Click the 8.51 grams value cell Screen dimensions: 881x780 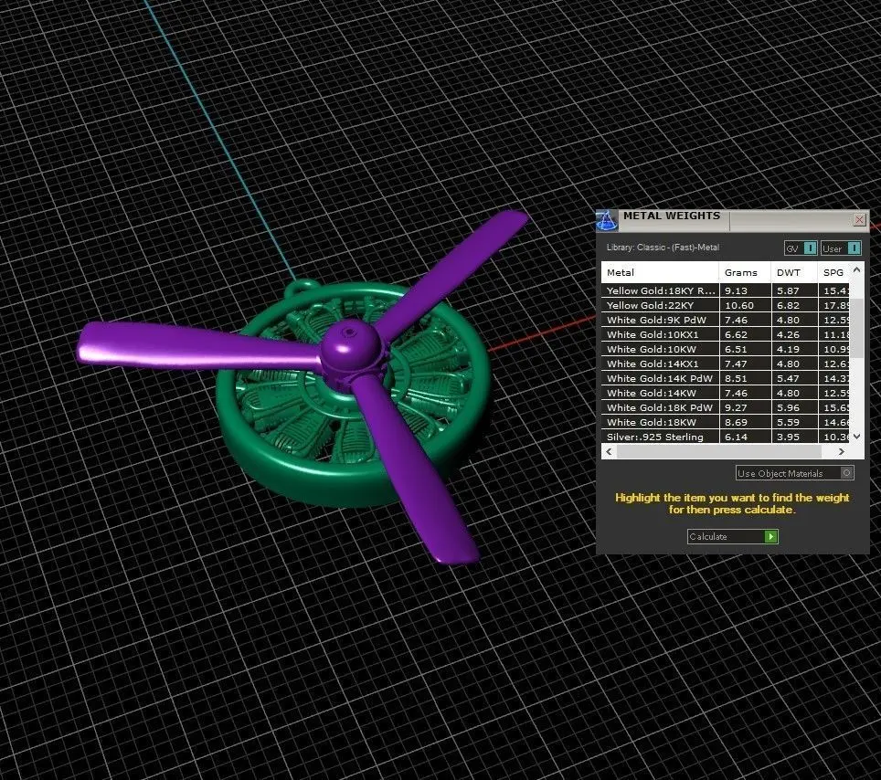click(745, 378)
